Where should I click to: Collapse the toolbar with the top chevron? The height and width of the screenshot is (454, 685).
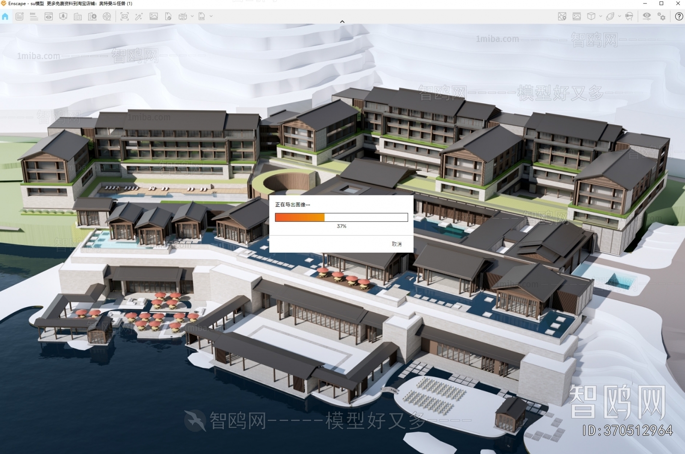pos(342,21)
